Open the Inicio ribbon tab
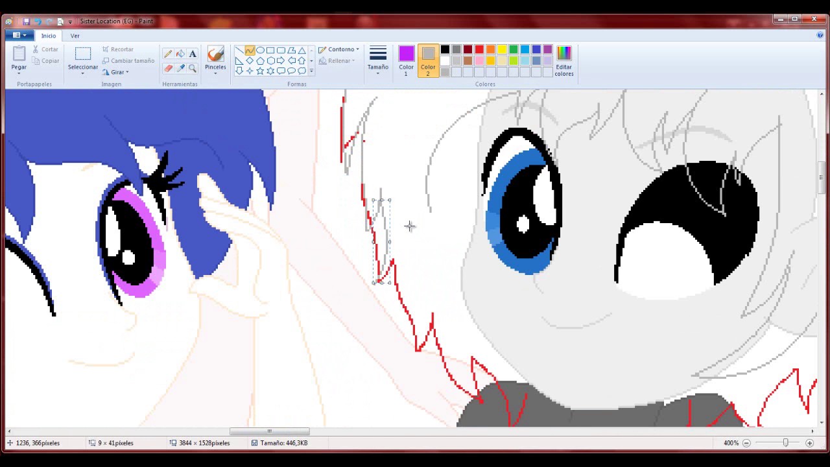830x467 pixels. [x=49, y=36]
